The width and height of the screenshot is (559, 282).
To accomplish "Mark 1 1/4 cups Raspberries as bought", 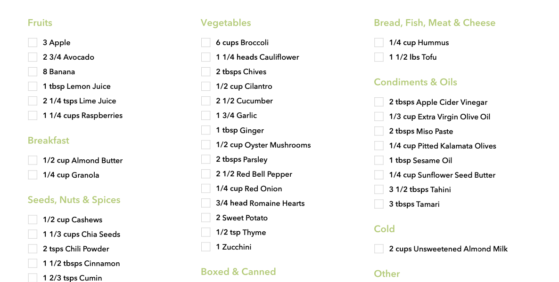I will tap(33, 116).
